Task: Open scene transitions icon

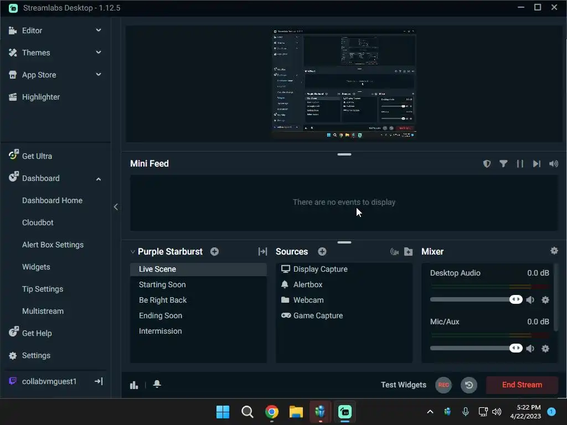Action: pyautogui.click(x=262, y=252)
